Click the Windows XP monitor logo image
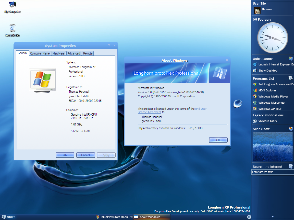Screen dimensions: 294x220 point(43,81)
